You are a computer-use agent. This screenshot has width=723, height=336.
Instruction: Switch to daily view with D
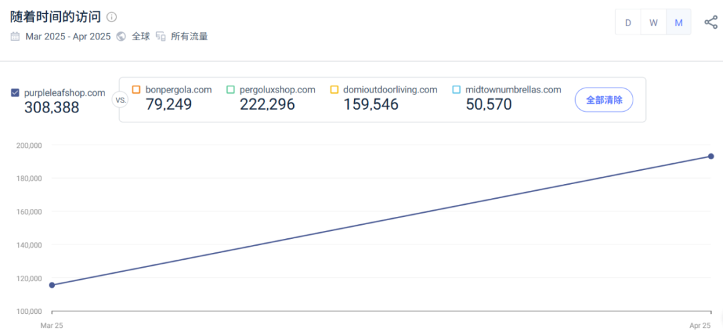(628, 22)
